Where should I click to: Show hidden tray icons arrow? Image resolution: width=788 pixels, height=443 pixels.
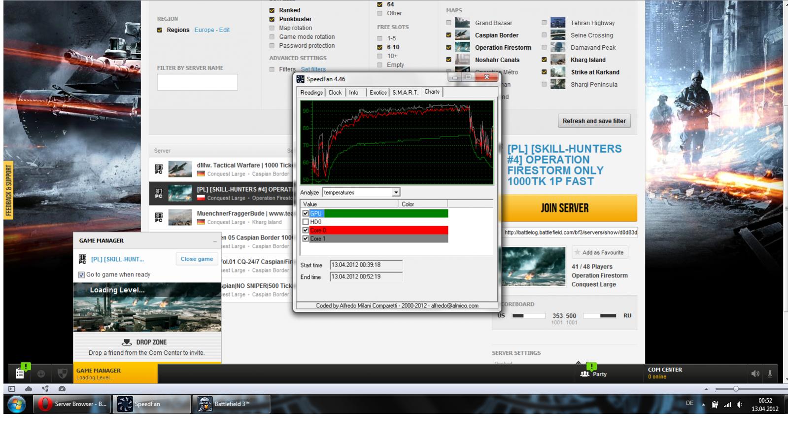pos(703,405)
